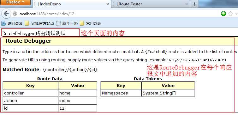This screenshot has height=115, width=238.
Task: Switch to the IndexDemo tab
Action: coord(71,4)
